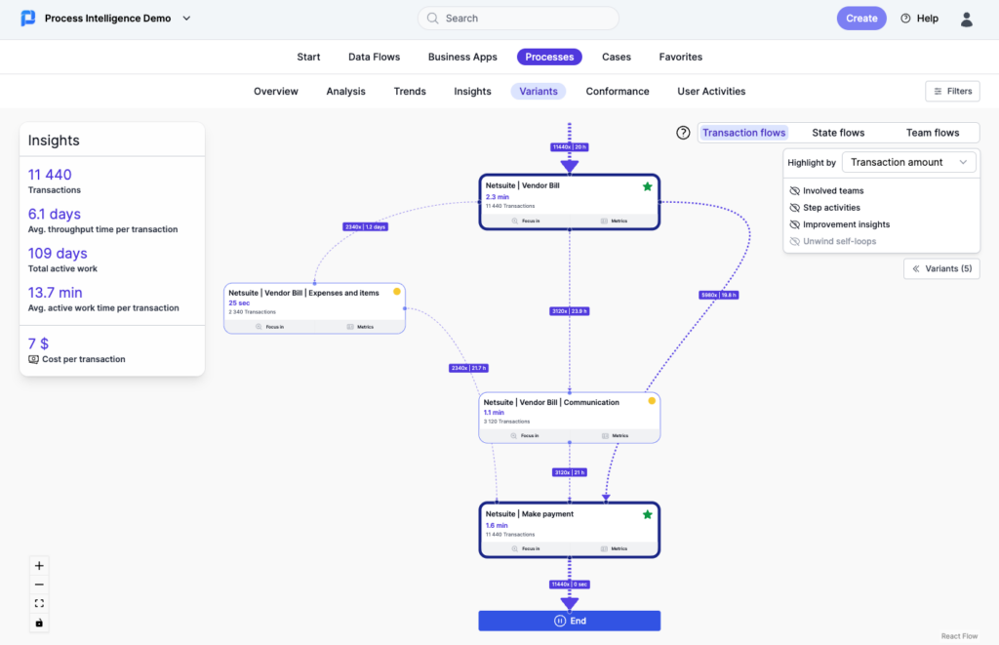Click the Process Intelligence logo icon
999x645 pixels.
pos(28,19)
